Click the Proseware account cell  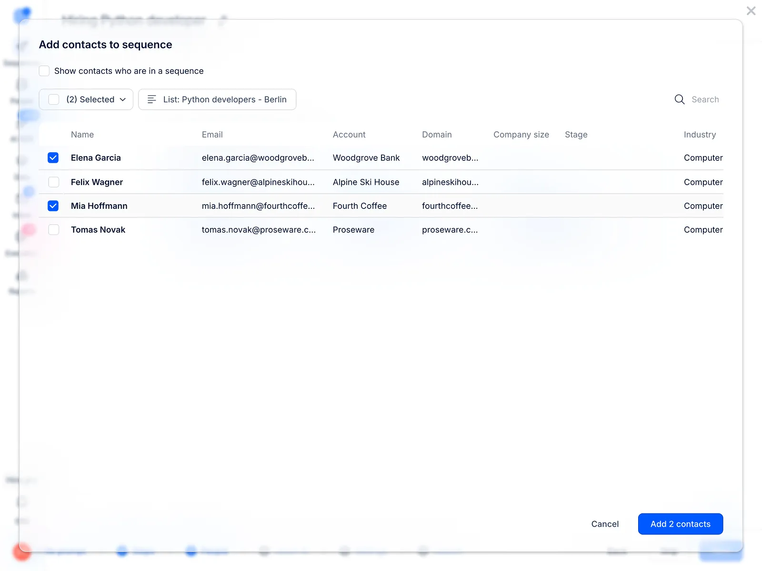click(353, 230)
